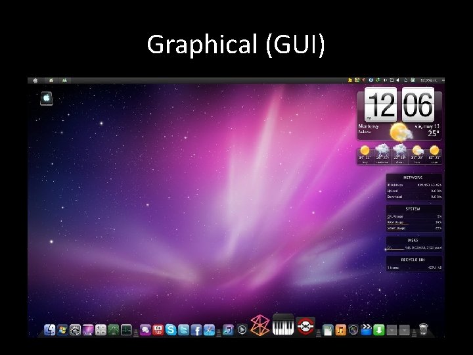Click the yellow user tray icon

point(350,80)
